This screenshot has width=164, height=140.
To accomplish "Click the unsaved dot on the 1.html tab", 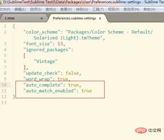I will coord(41,19).
